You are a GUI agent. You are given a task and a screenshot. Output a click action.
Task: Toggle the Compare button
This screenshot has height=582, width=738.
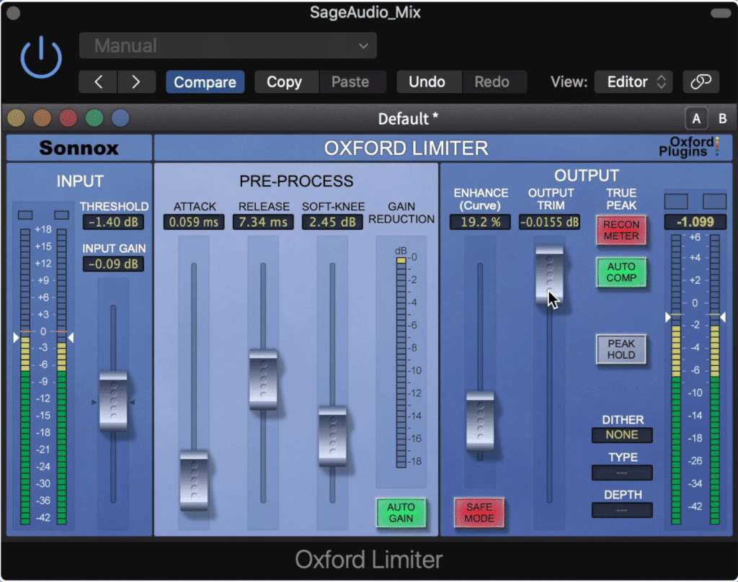[x=205, y=82]
